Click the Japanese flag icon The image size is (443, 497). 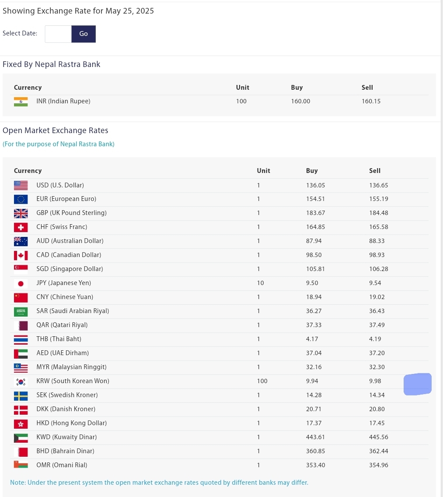coord(21,283)
